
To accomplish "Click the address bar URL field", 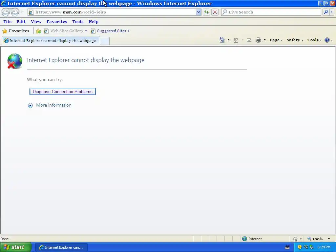I will pyautogui.click(x=112, y=12).
